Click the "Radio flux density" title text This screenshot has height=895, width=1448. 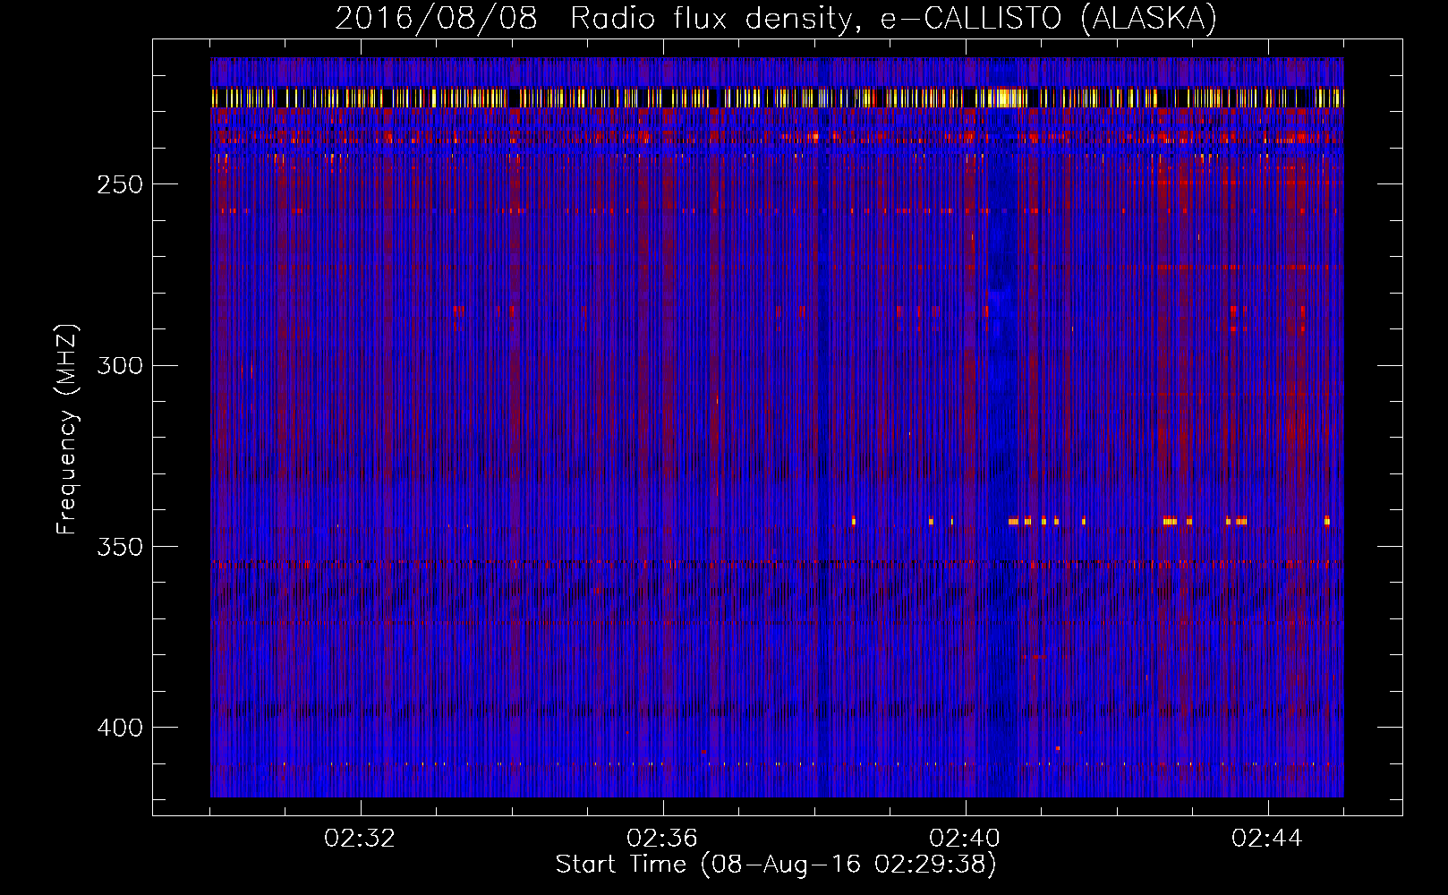[708, 19]
